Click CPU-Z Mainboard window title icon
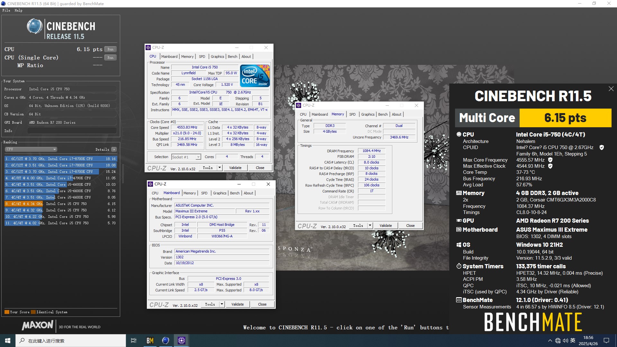The height and width of the screenshot is (347, 617). [150, 184]
